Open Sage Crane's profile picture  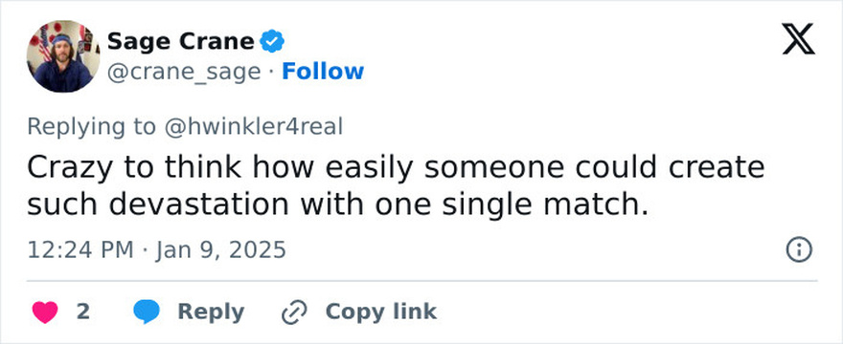tap(63, 55)
